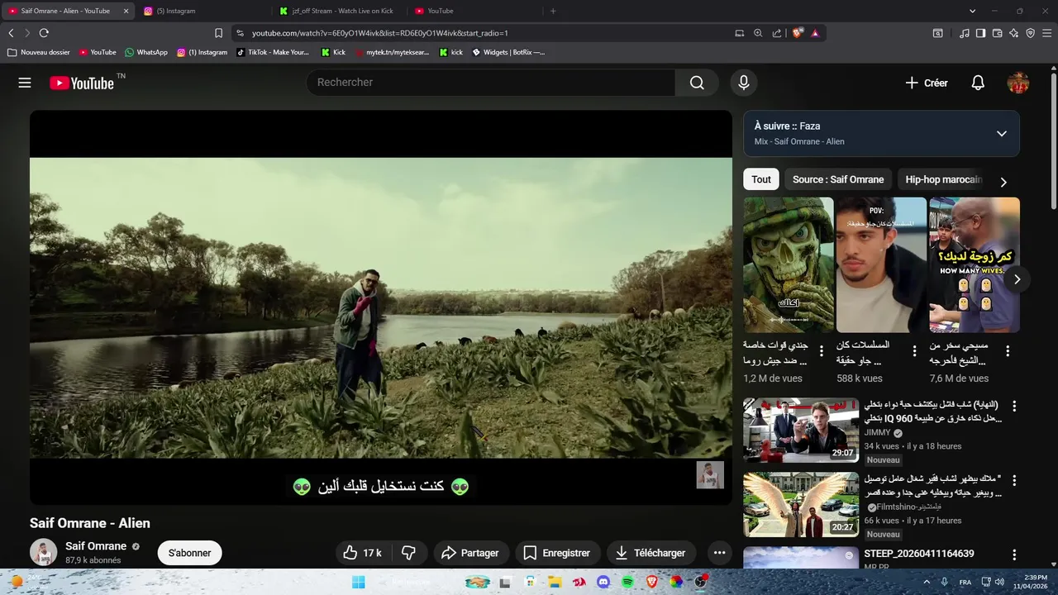Like the video with thumbs up
The height and width of the screenshot is (595, 1058).
click(362, 553)
